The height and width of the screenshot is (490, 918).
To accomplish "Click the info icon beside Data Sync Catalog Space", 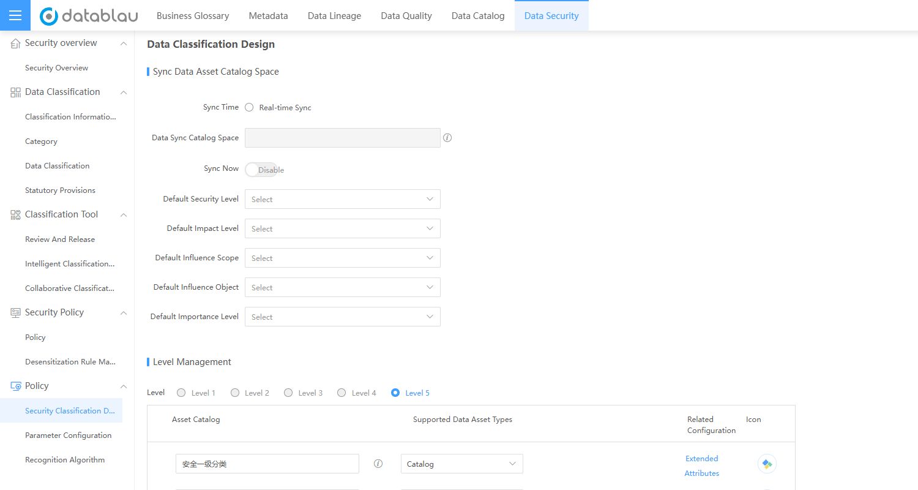I will 447,138.
